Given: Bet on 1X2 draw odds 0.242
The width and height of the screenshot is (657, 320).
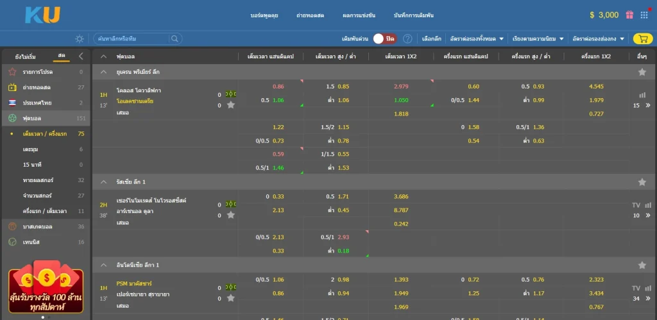Looking at the screenshot, I should (401, 224).
